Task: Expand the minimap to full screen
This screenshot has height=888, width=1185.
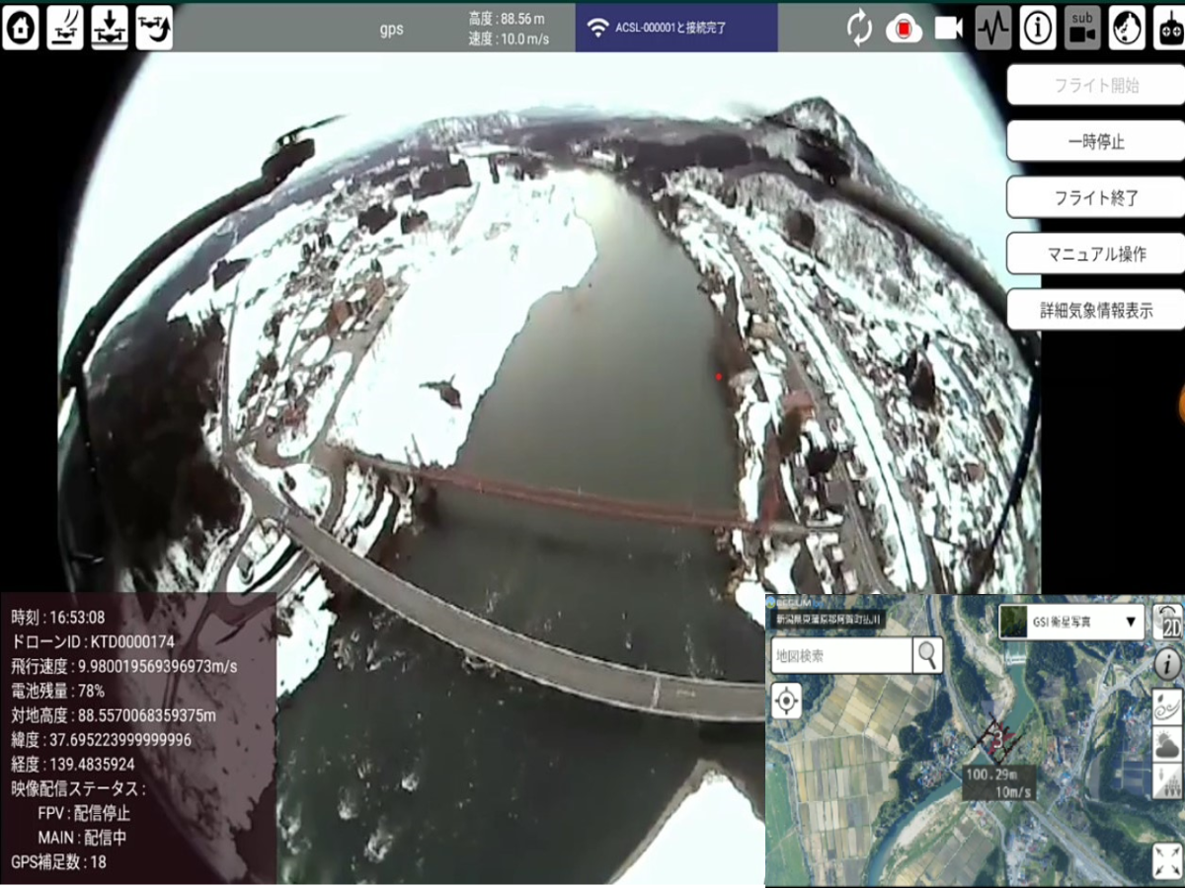Action: [1167, 860]
